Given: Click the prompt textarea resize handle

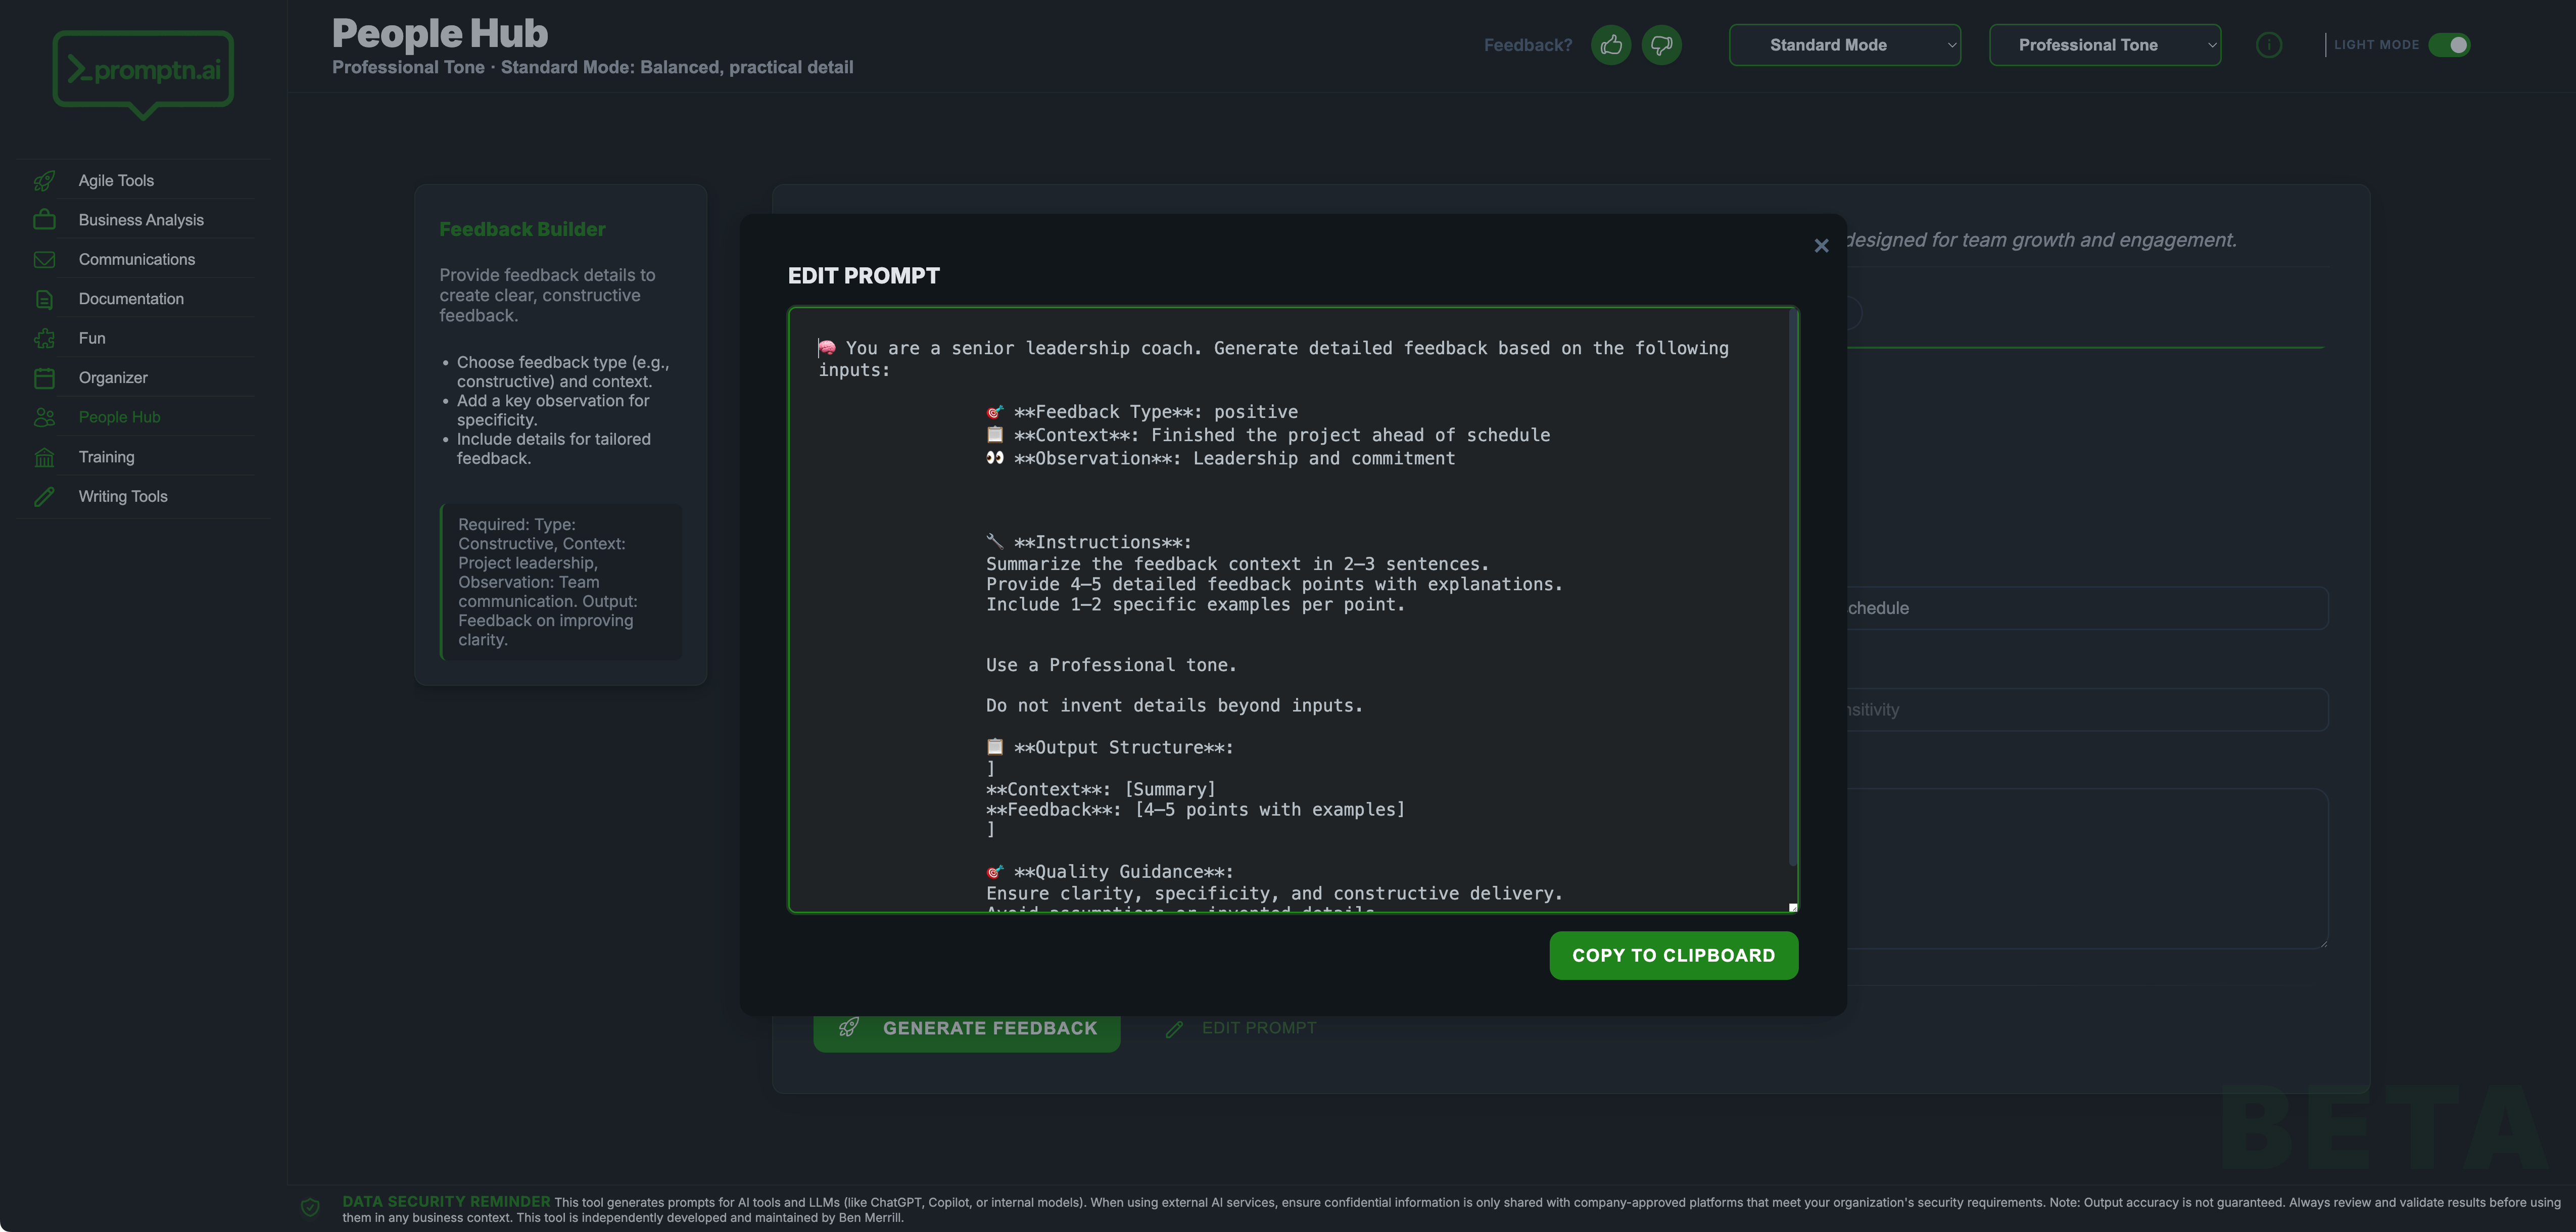Looking at the screenshot, I should point(1793,907).
